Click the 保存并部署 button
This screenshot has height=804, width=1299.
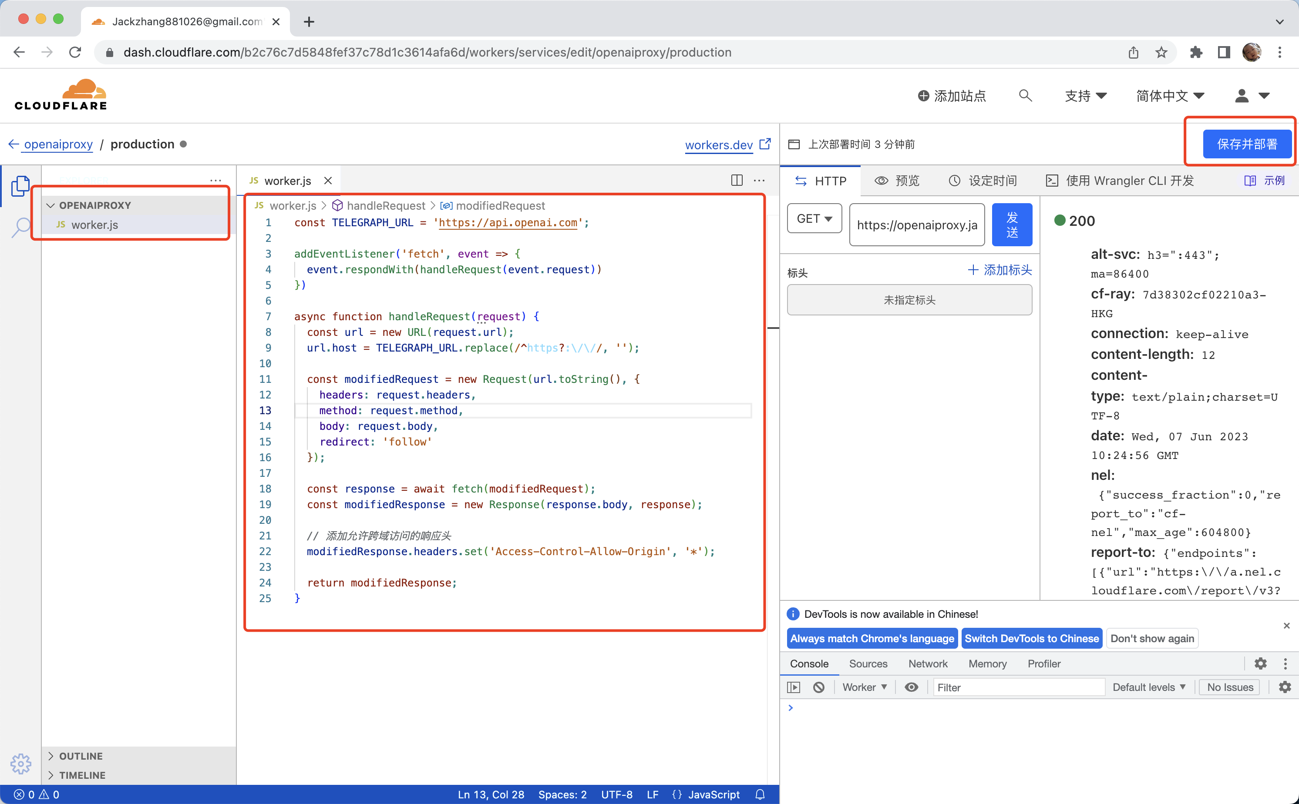point(1246,144)
